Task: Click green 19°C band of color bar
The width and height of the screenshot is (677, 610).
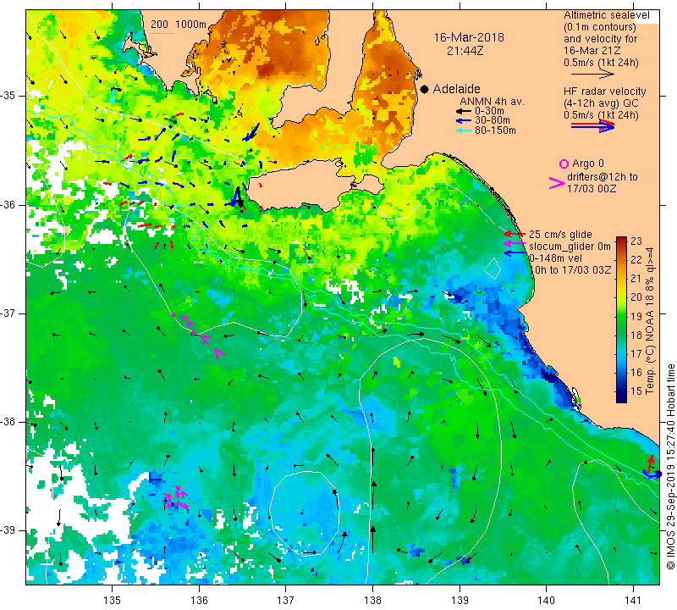Action: (621, 316)
